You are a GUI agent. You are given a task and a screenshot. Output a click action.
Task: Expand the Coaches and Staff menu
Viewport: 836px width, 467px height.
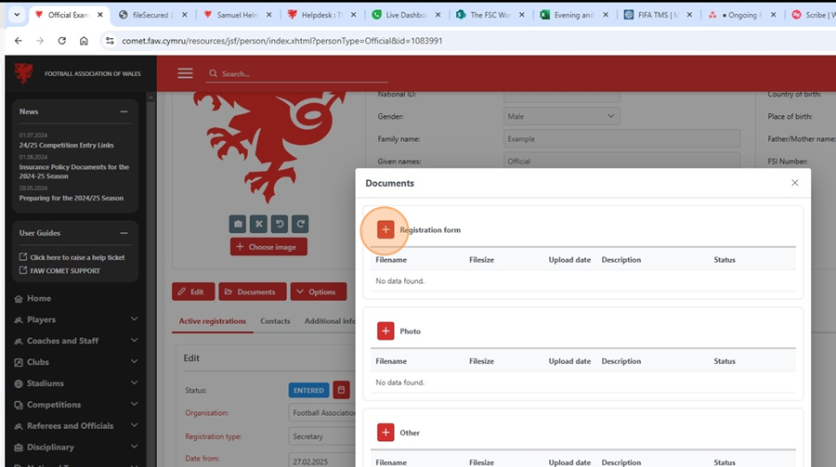pyautogui.click(x=75, y=341)
